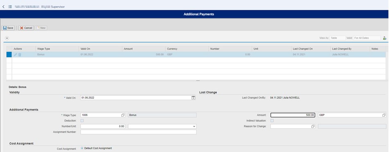Image resolution: width=389 pixels, height=152 pixels.
Task: Click the personalization icon at top right
Action: (384, 38)
